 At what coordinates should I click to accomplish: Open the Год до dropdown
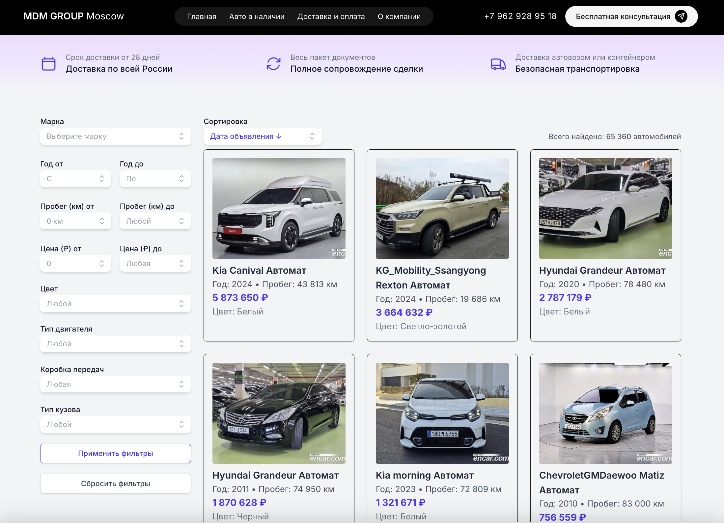[155, 179]
